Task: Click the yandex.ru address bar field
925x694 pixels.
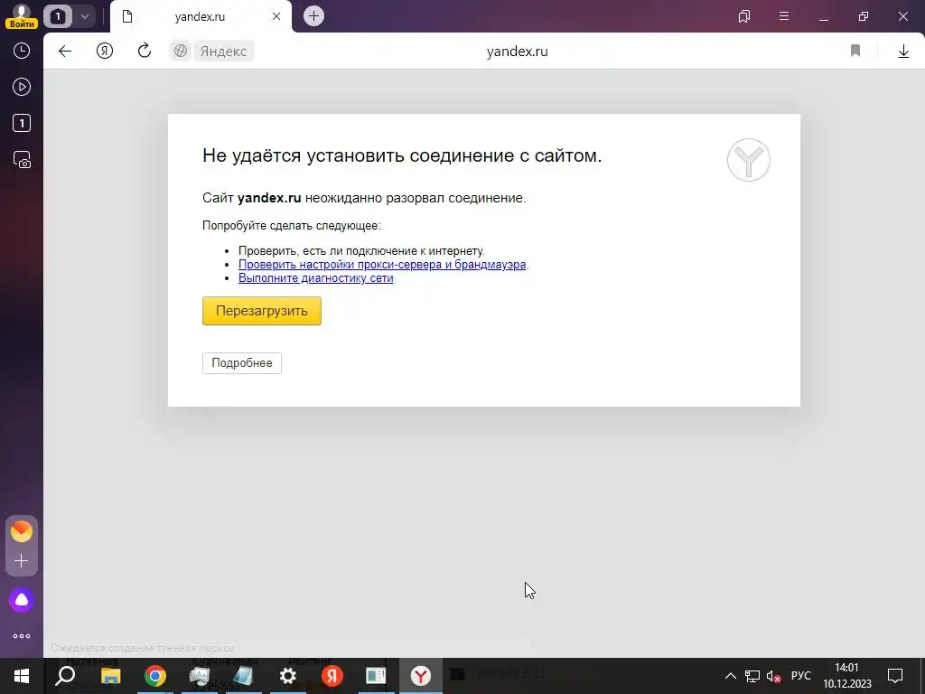Action: (x=517, y=52)
